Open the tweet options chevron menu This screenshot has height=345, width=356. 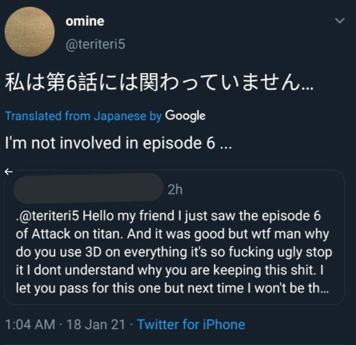pos(340,21)
